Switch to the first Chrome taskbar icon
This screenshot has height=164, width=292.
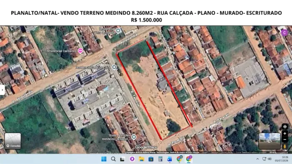[x=179, y=159]
